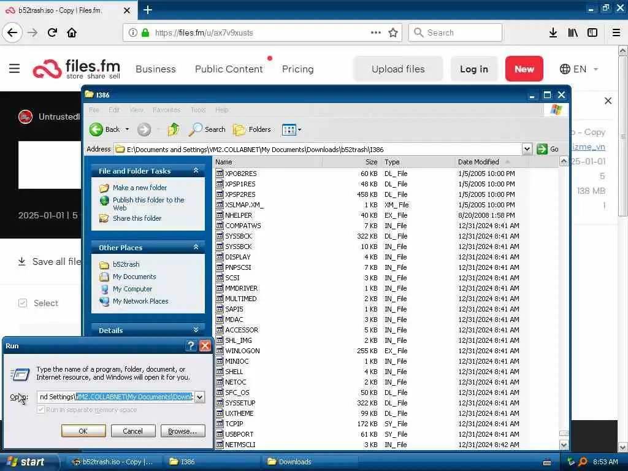This screenshot has height=471, width=628.
Task: Click Explorer file list scroll down arrow
Action: click(564, 445)
